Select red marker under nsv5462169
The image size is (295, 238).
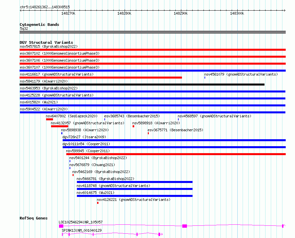[73, 175]
